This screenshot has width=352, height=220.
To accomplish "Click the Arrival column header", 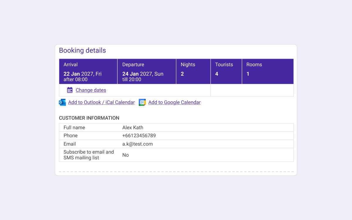I will click(71, 65).
